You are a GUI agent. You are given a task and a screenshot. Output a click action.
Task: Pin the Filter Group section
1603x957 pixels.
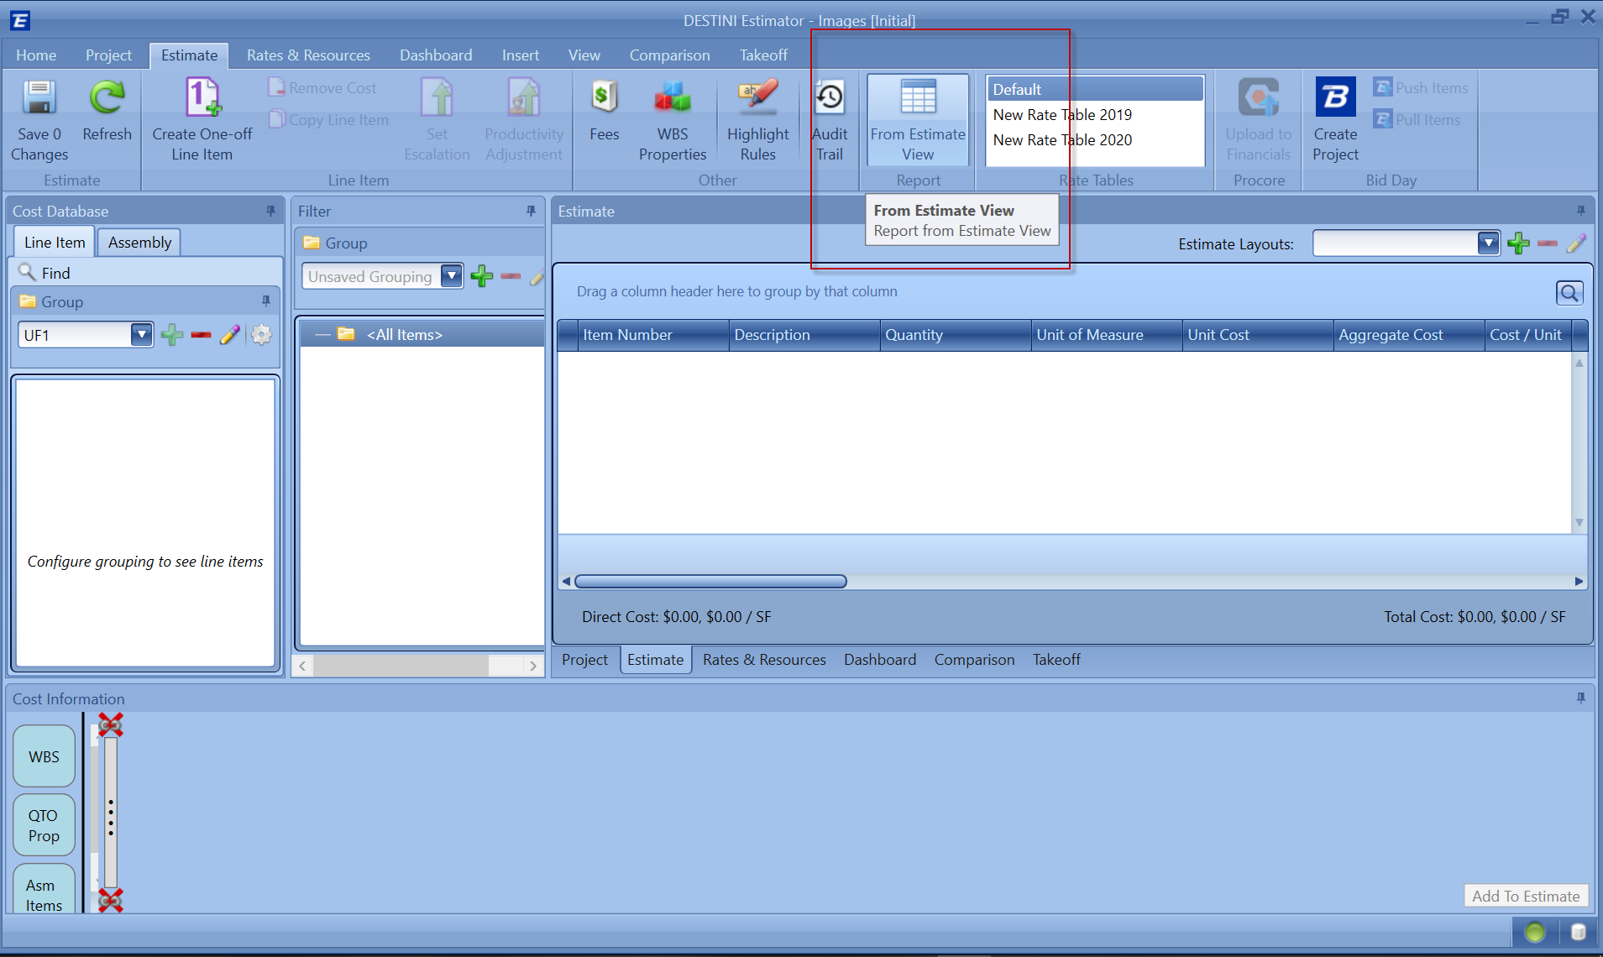[530, 211]
